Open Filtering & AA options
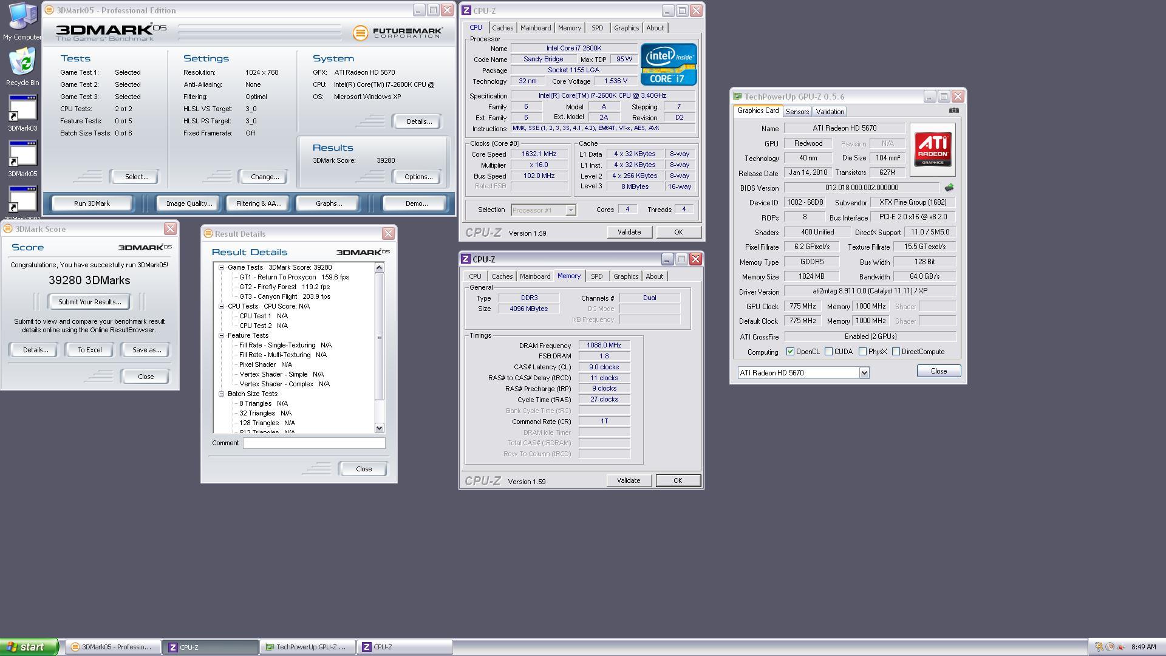The width and height of the screenshot is (1166, 656). click(259, 203)
